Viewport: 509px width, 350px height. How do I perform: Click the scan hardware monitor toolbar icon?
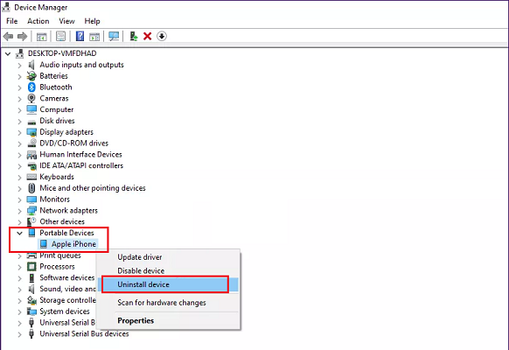114,36
